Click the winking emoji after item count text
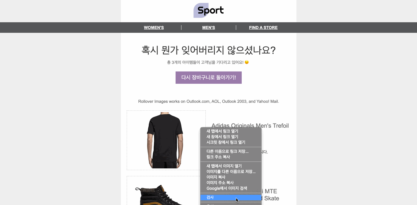417x205 pixels. (x=247, y=62)
